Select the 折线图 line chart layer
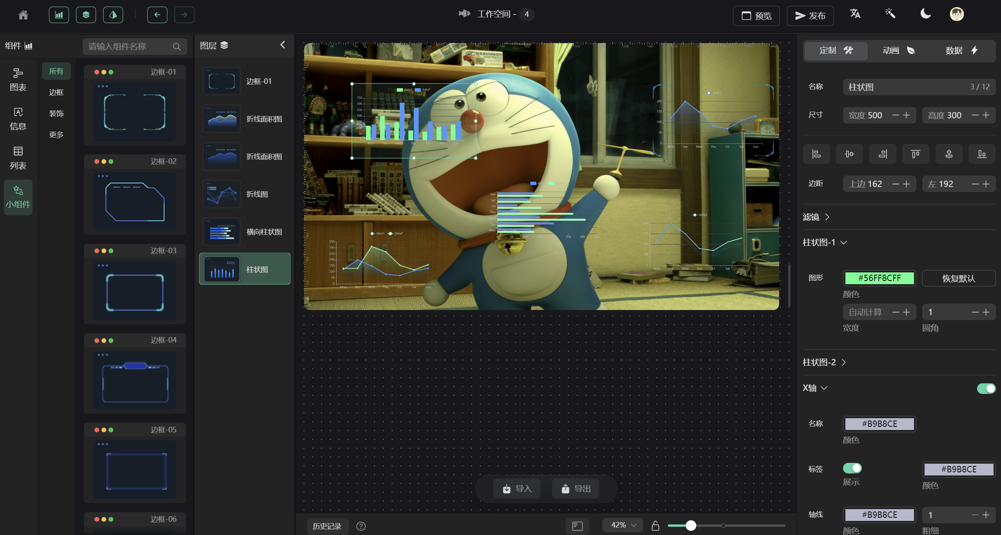 click(244, 193)
